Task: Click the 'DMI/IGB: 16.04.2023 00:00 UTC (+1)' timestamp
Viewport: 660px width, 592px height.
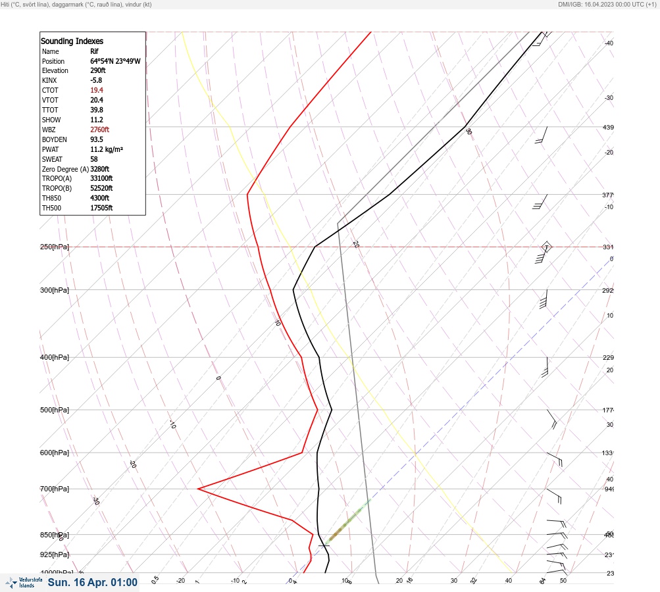Action: pyautogui.click(x=607, y=4)
